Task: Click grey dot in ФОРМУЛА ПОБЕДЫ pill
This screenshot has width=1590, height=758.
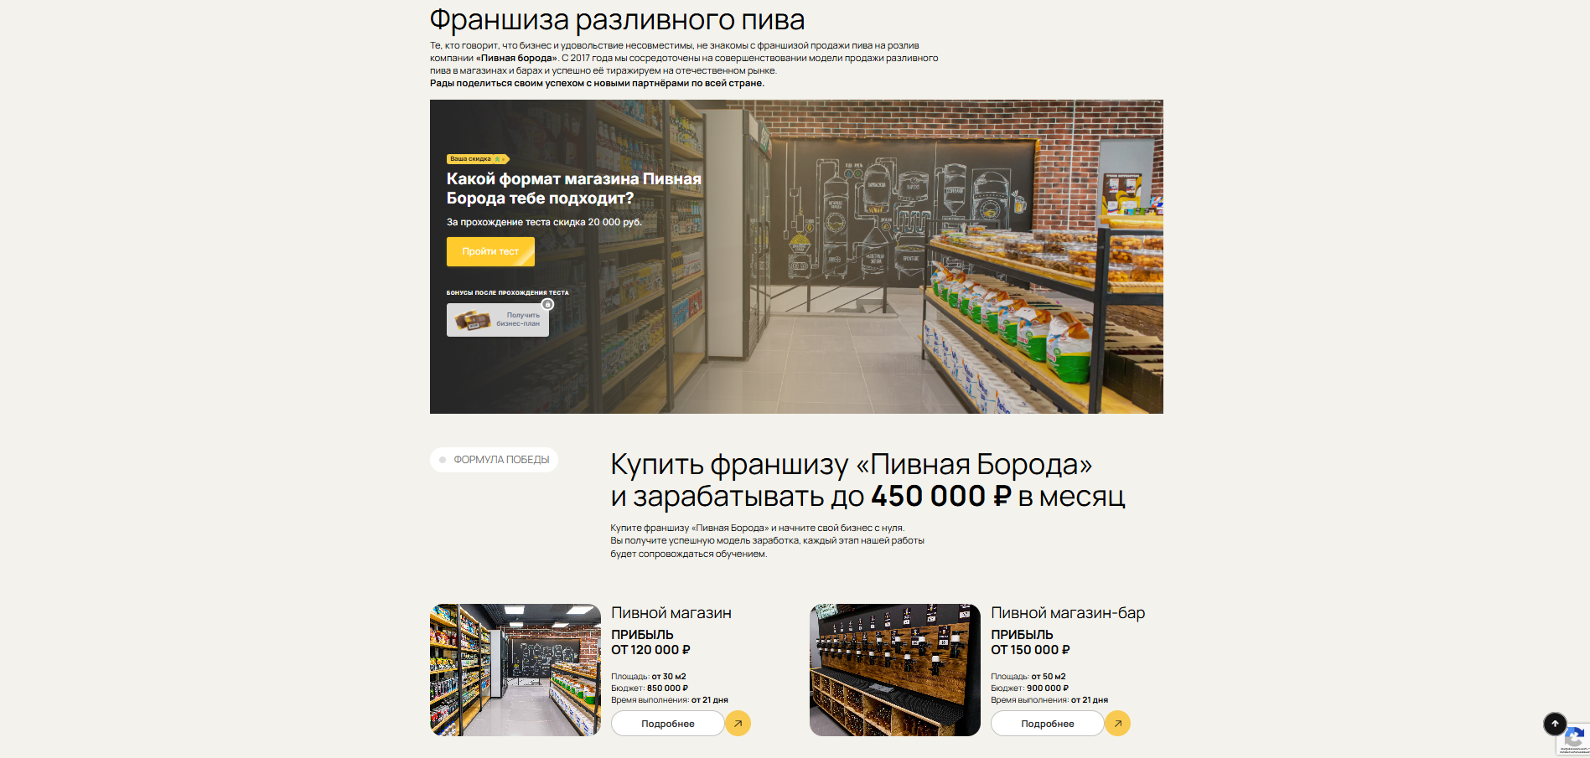Action: pos(443,460)
